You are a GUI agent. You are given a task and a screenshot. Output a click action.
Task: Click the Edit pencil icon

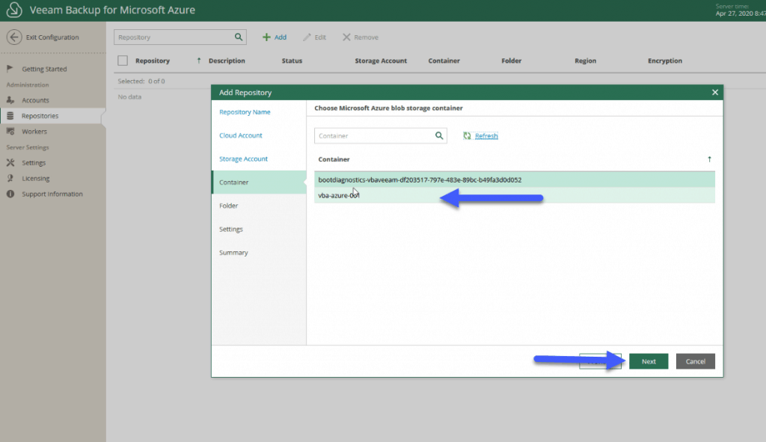point(307,37)
